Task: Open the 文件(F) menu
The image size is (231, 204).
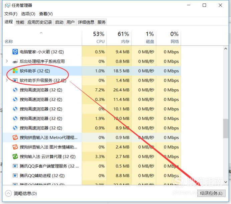Action: click(11, 14)
